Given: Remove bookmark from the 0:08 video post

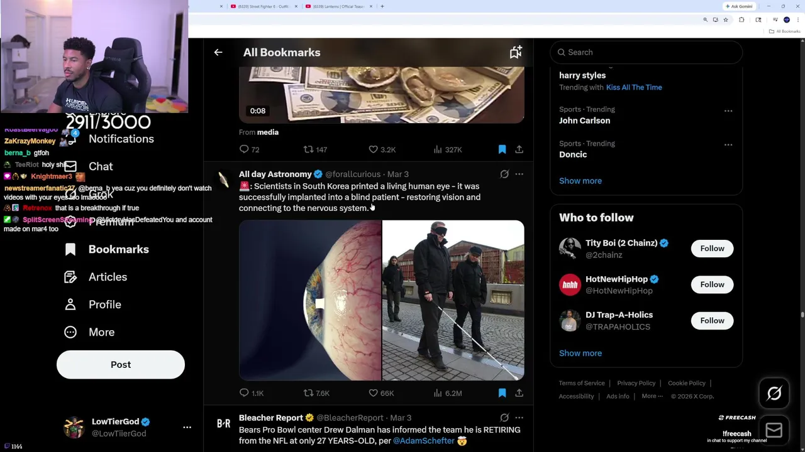Looking at the screenshot, I should pos(502,149).
